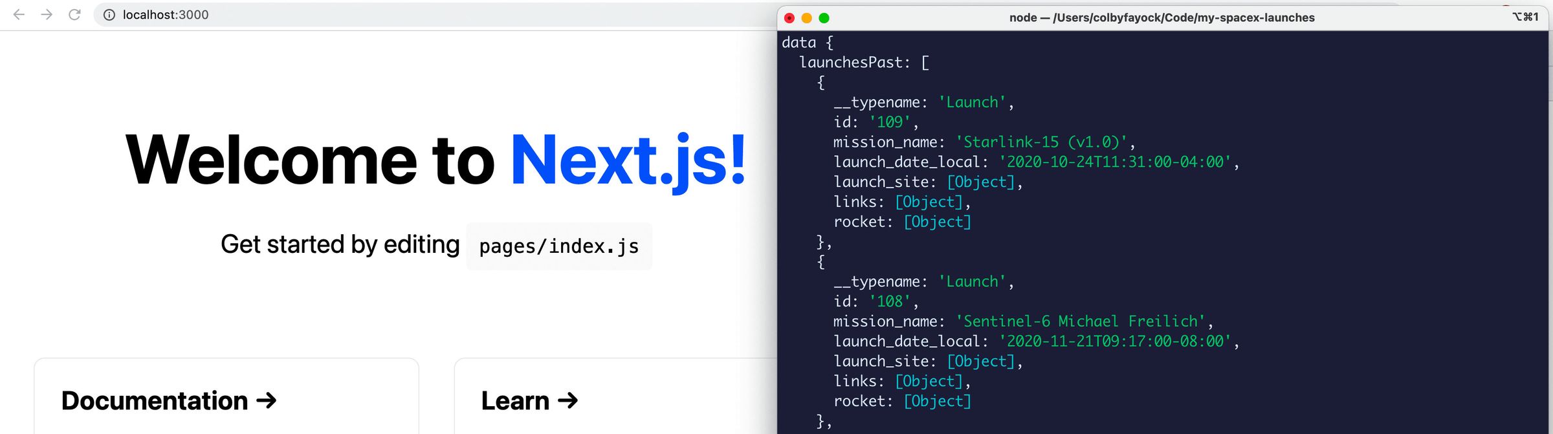Open the Next.js link in heading

(x=629, y=160)
